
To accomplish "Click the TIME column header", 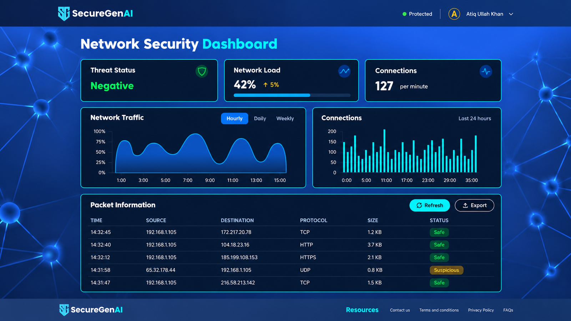I will point(96,220).
